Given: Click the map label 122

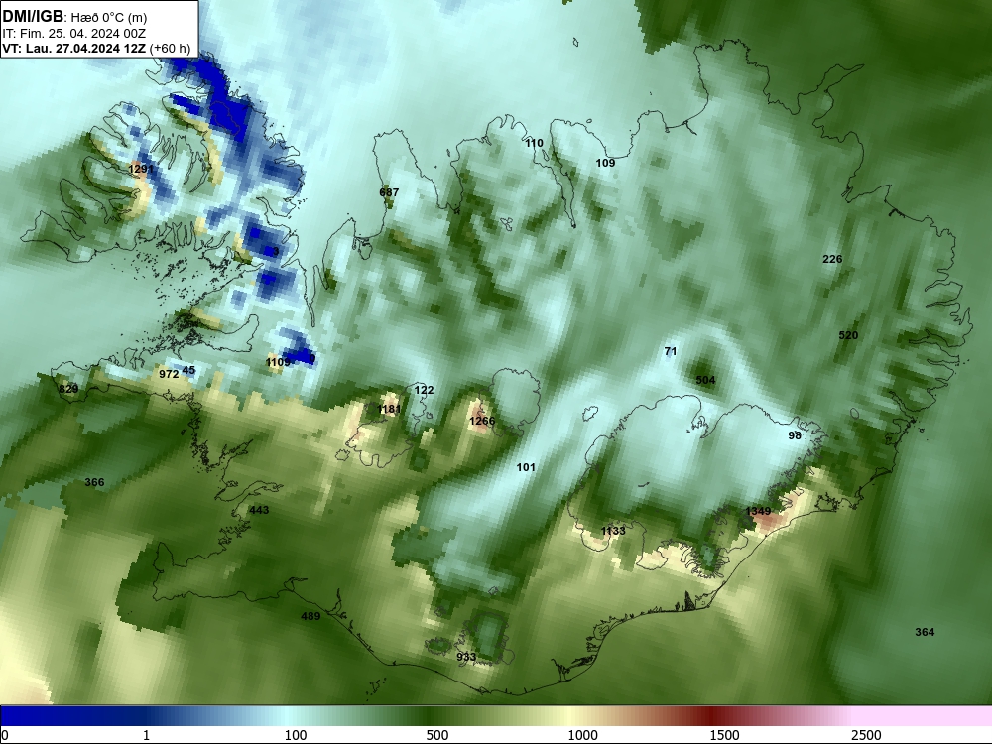Looking at the screenshot, I should click(x=424, y=390).
